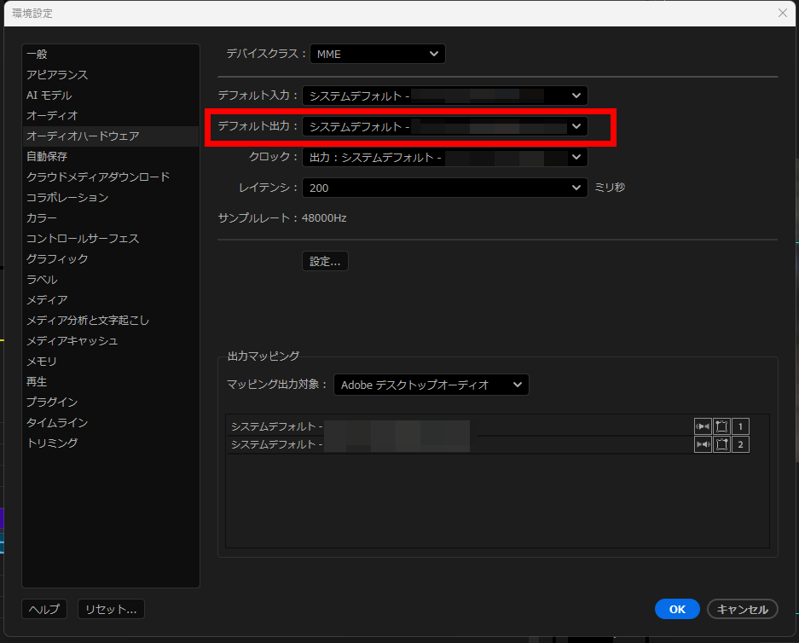This screenshot has width=799, height=643.
Task: Click the 設定... button
Action: (325, 261)
